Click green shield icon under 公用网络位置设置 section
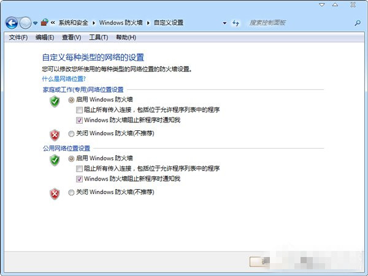This screenshot has width=368, height=276. [x=55, y=159]
